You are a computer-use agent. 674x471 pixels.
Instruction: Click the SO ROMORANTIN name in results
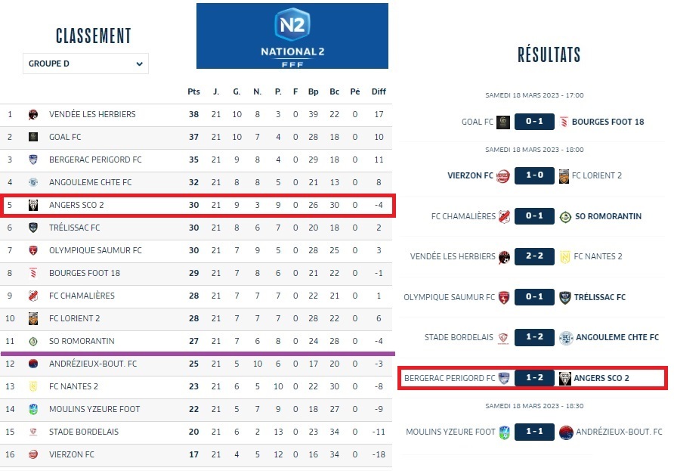coord(609,216)
